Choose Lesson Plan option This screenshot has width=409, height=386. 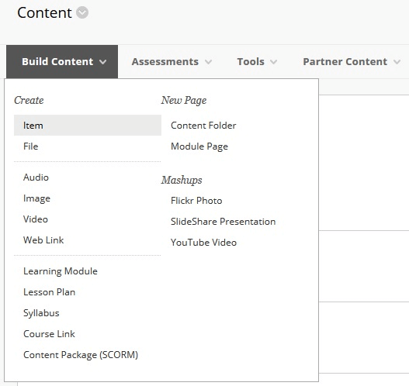pos(50,292)
